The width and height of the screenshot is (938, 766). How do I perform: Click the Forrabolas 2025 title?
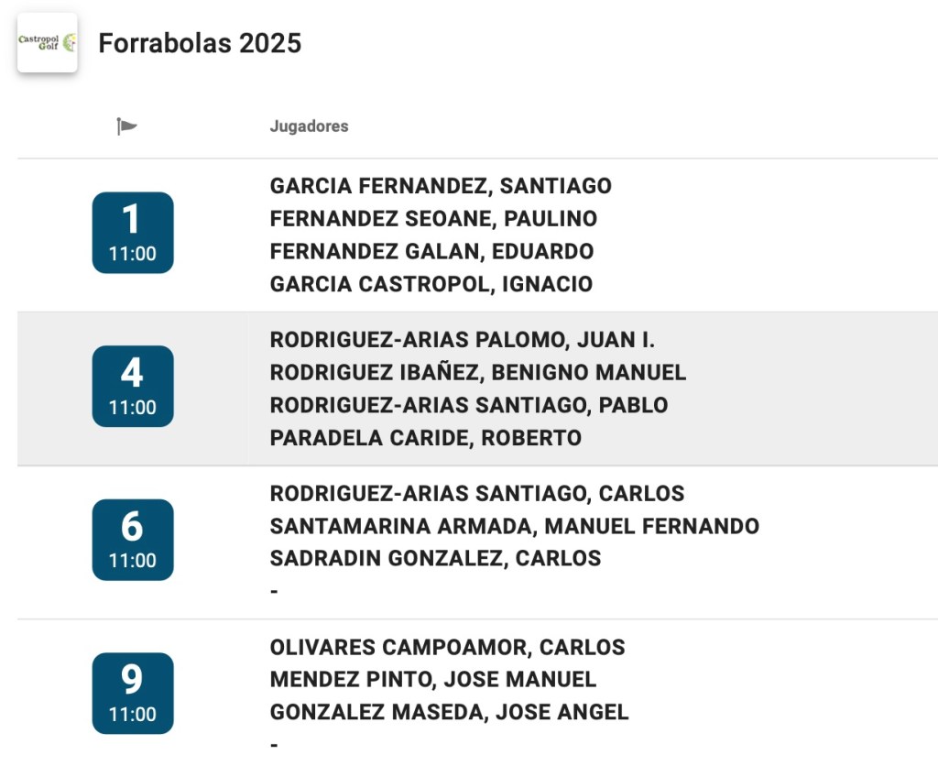pyautogui.click(x=200, y=43)
